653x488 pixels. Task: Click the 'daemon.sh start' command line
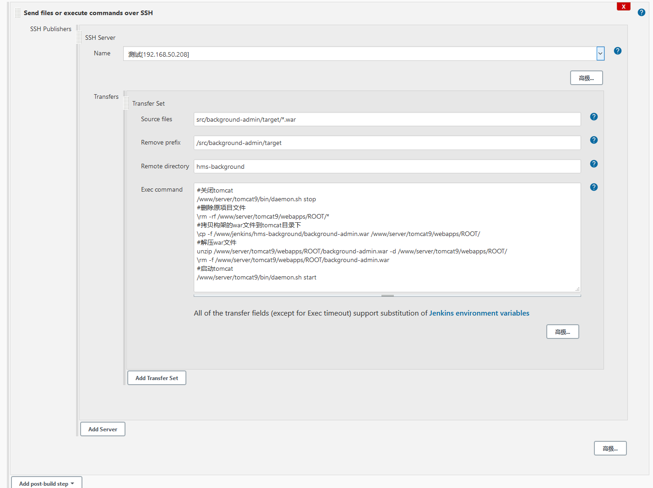[256, 277]
